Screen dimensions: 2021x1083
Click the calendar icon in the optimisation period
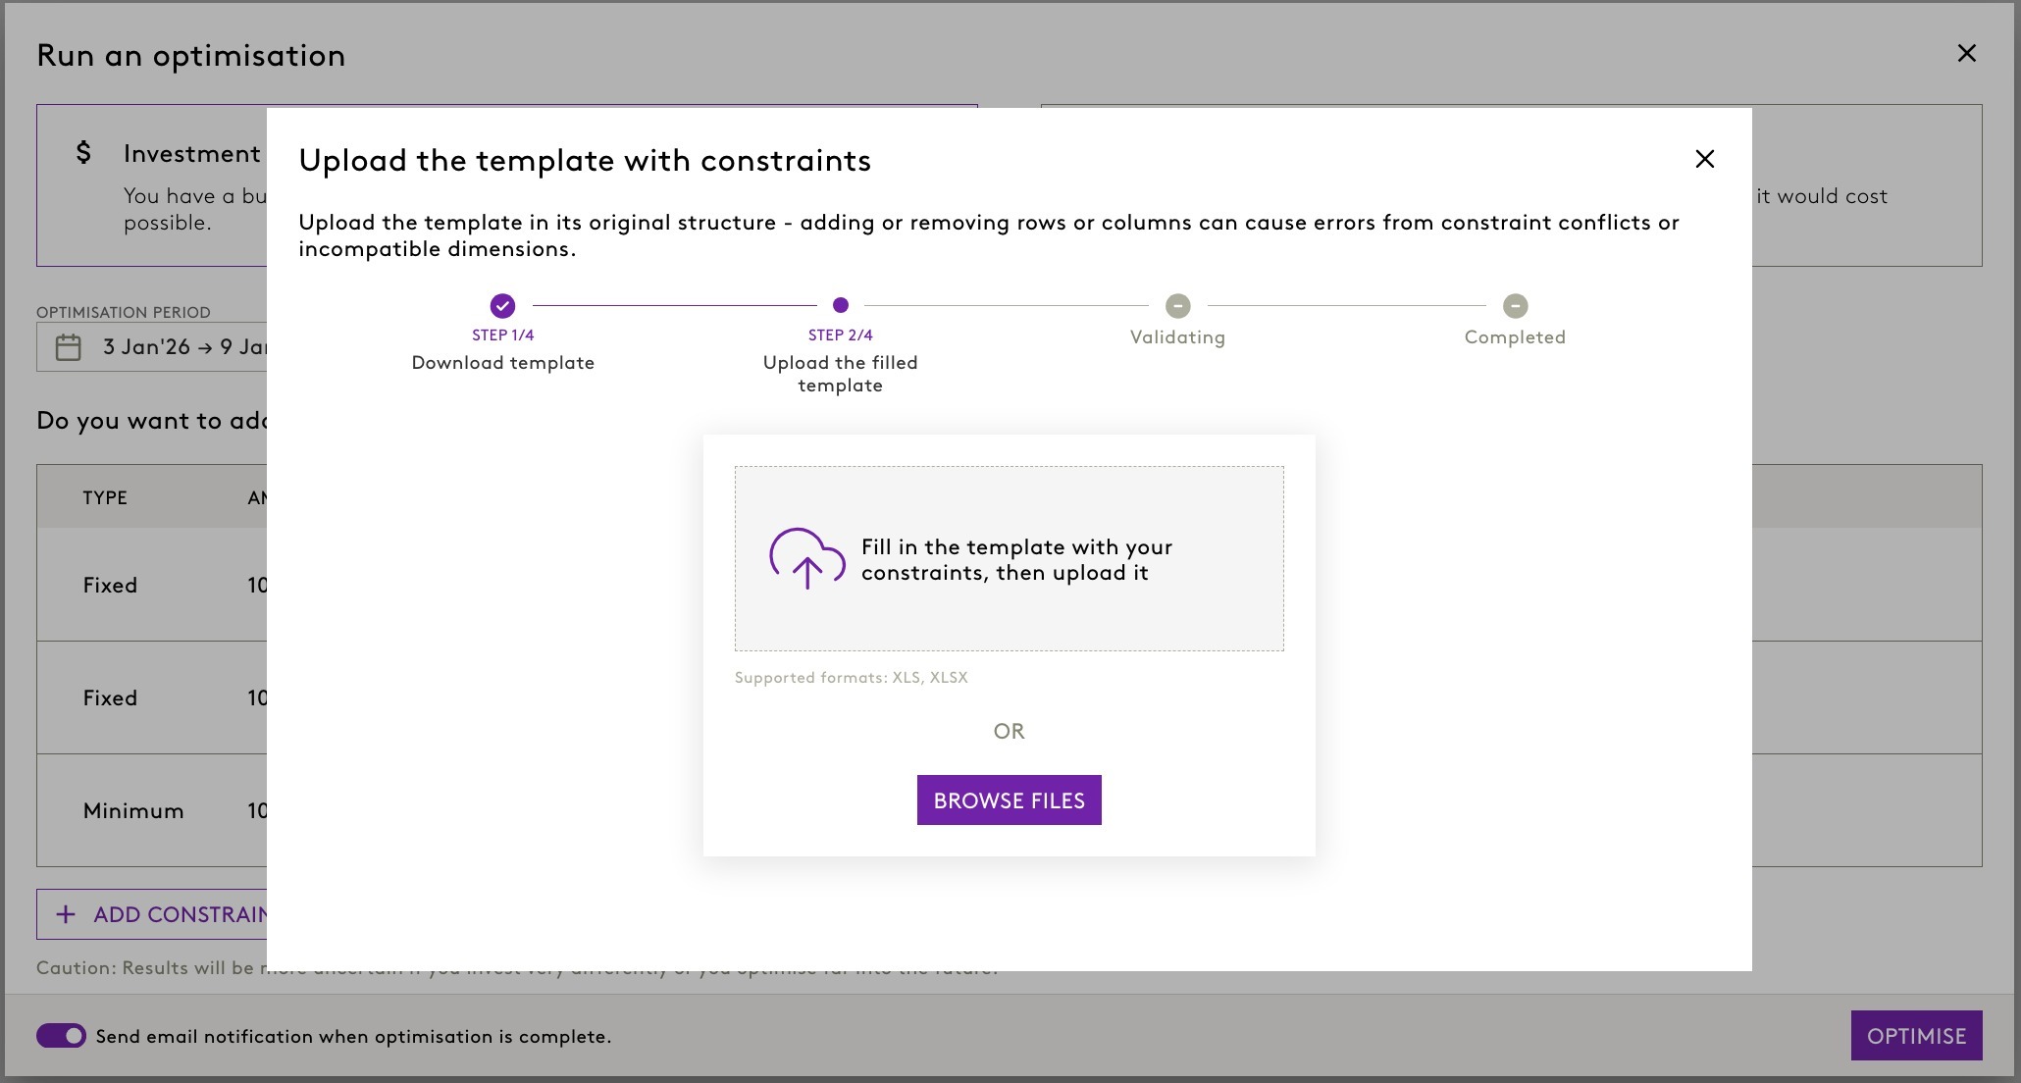pyautogui.click(x=69, y=347)
